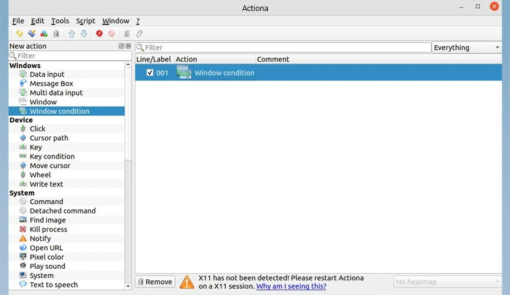Viewport: 510px width, 295px height.
Task: Click the faded pink gear icon
Action: point(112,34)
